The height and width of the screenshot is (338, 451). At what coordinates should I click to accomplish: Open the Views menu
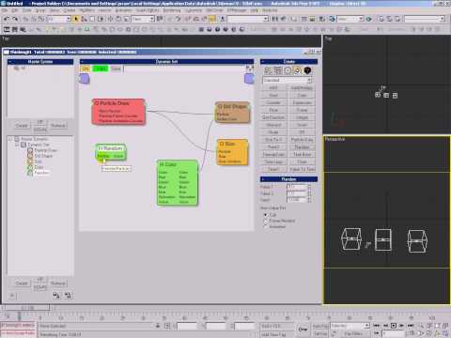(54, 10)
